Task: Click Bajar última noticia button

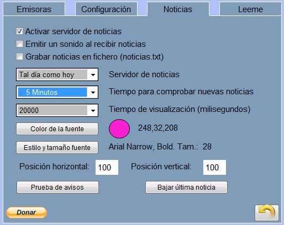Action: (186, 187)
